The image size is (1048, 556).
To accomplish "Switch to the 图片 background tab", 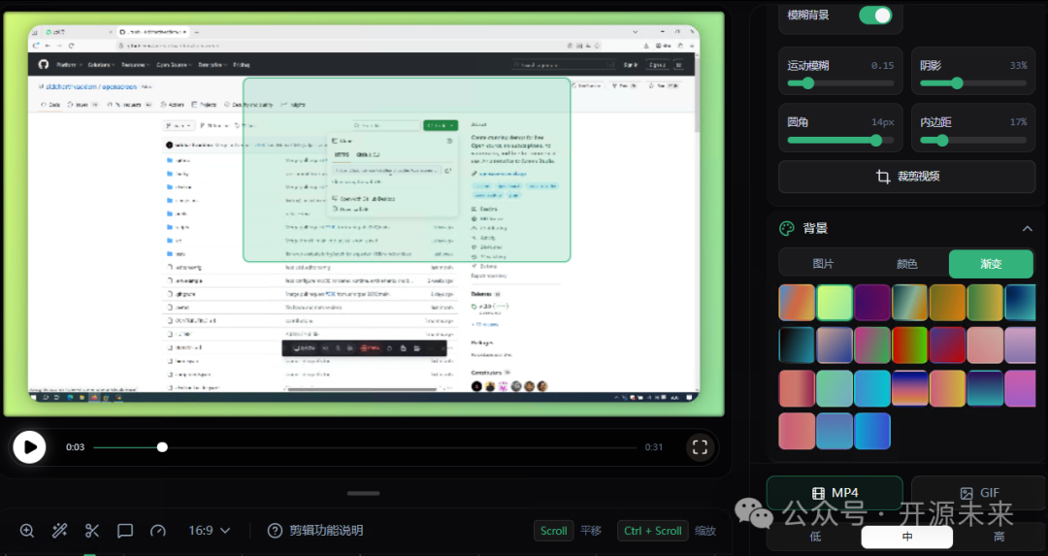I will (823, 264).
